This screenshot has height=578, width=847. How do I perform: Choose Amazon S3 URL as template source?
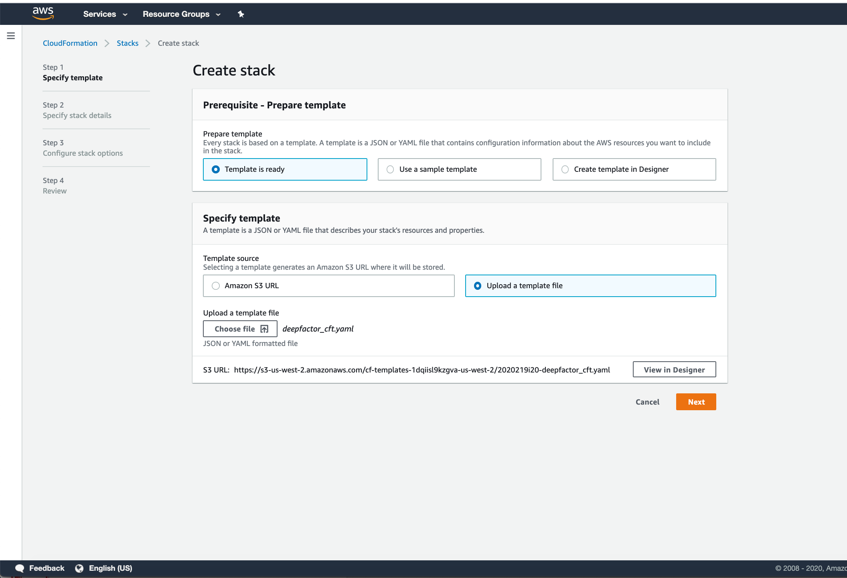[x=328, y=286]
